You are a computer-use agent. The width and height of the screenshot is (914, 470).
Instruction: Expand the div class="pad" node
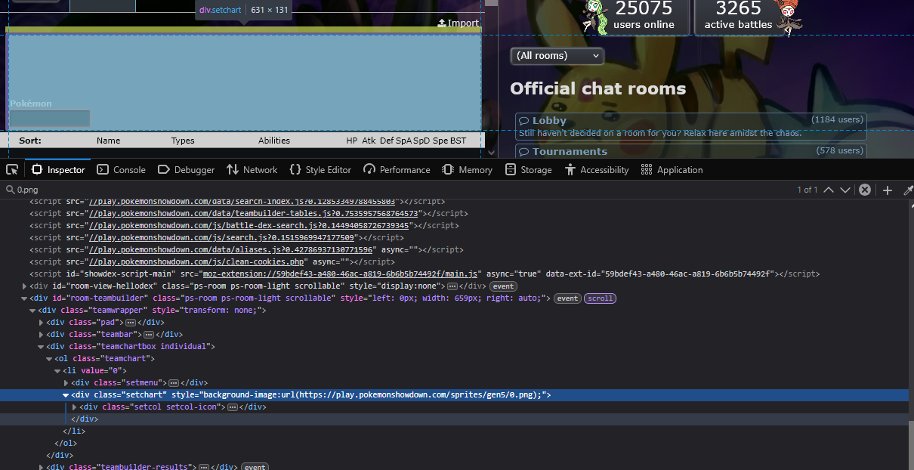pos(42,323)
